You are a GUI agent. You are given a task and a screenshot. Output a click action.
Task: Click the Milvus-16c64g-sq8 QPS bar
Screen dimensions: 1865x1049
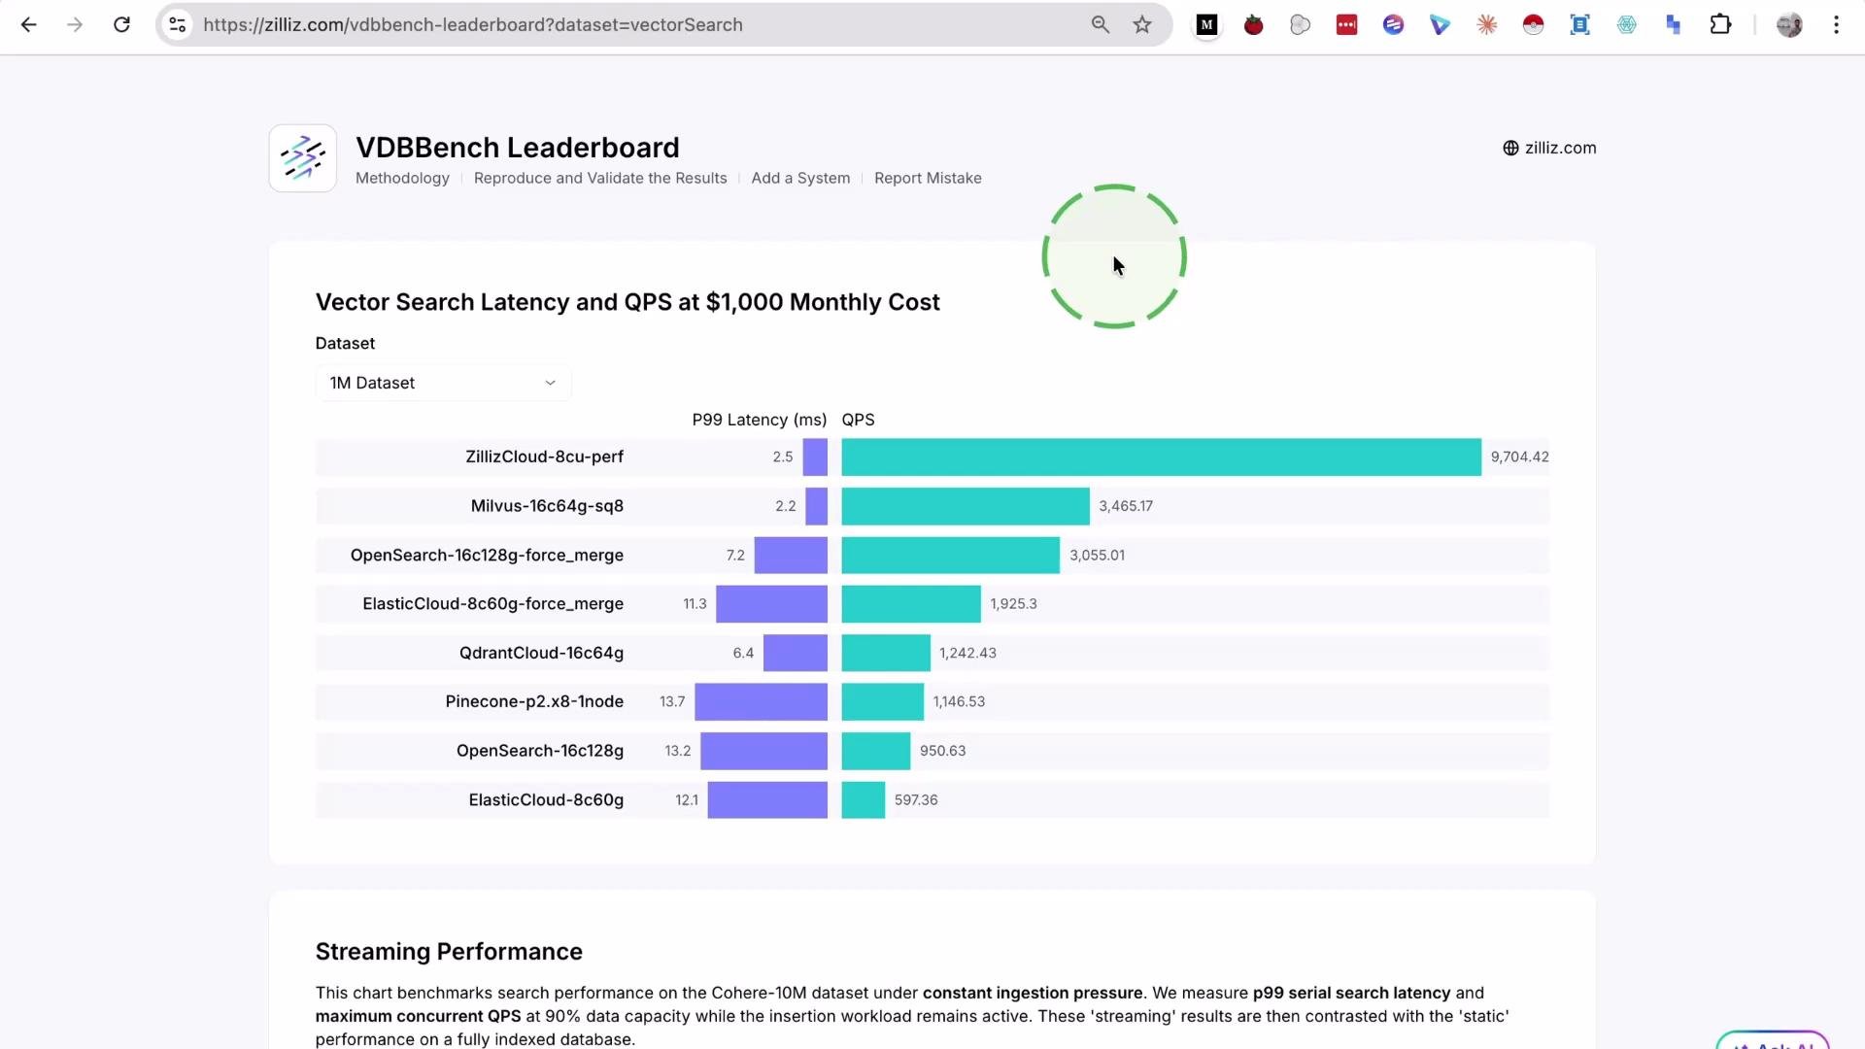(x=966, y=506)
